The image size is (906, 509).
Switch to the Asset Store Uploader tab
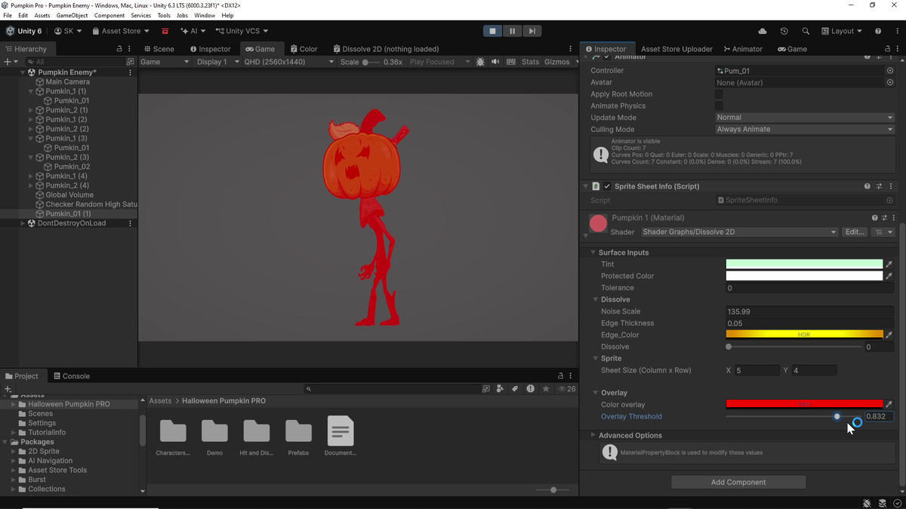tap(677, 49)
